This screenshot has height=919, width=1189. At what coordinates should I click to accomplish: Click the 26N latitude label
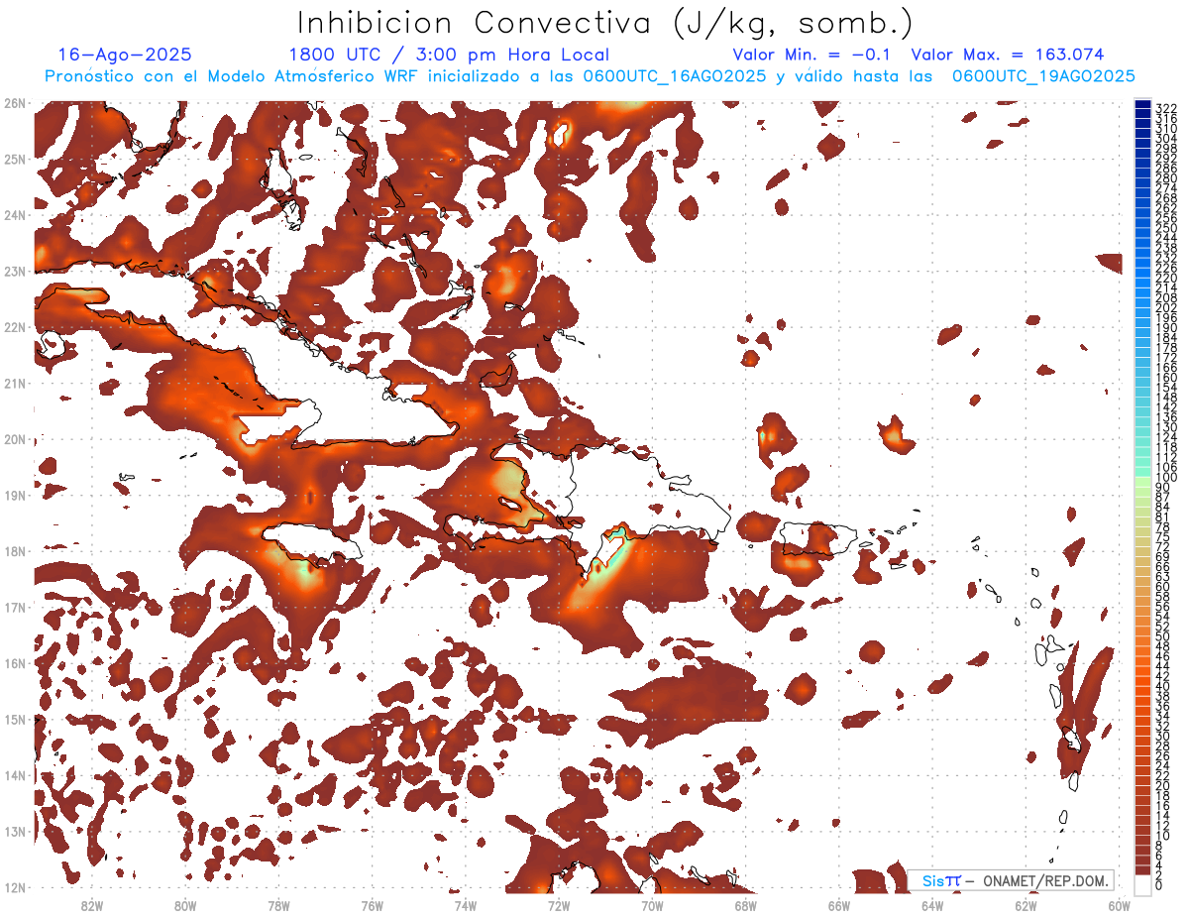(15, 103)
